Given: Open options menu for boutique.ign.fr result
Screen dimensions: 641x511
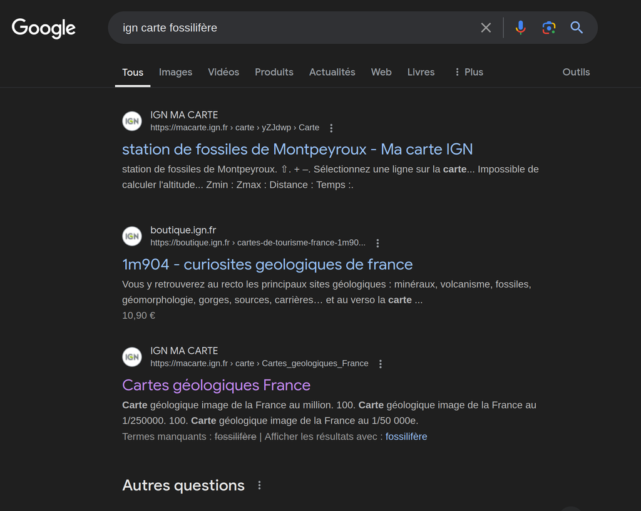Looking at the screenshot, I should click(377, 243).
